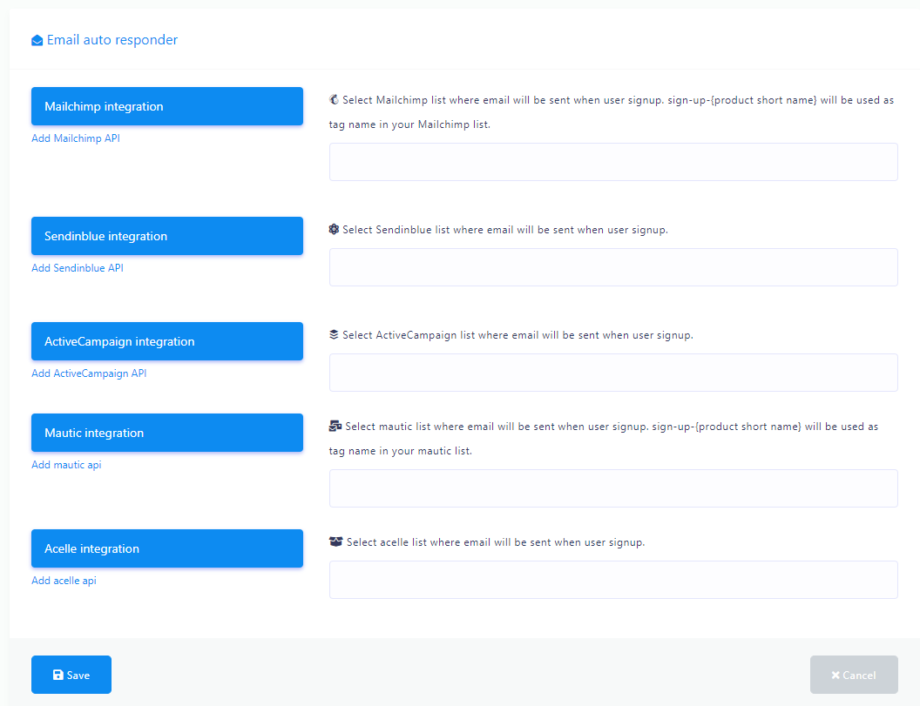Click the acelle box icon

pyautogui.click(x=335, y=541)
